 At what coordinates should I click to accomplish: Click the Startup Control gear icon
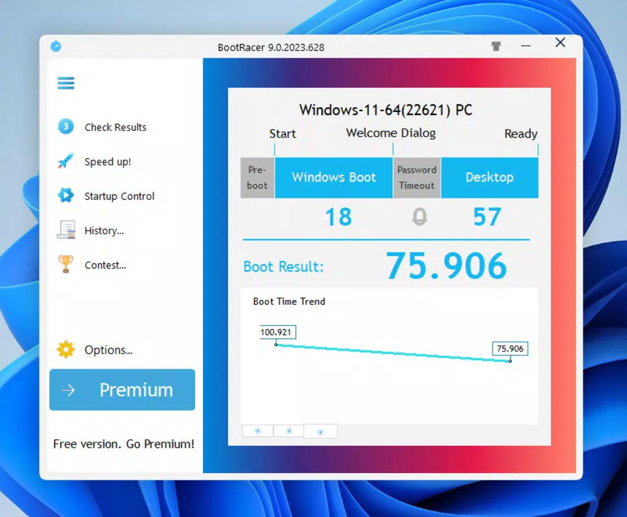65,196
